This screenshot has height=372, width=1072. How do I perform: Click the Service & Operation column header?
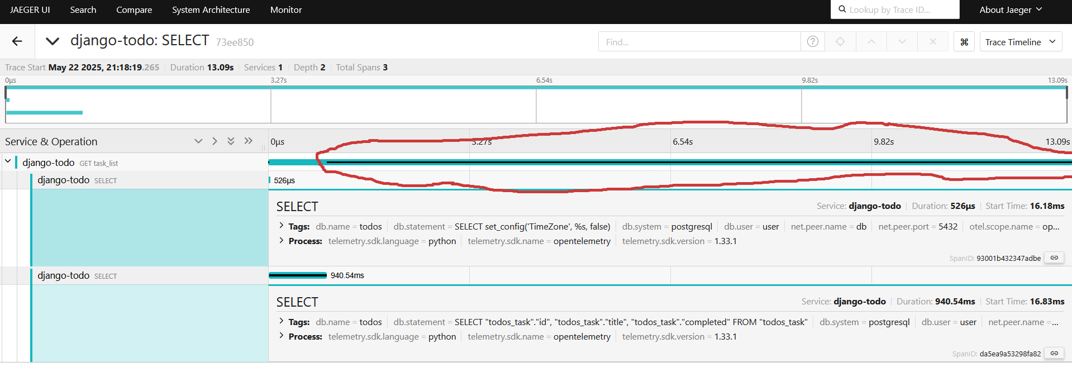(x=51, y=141)
